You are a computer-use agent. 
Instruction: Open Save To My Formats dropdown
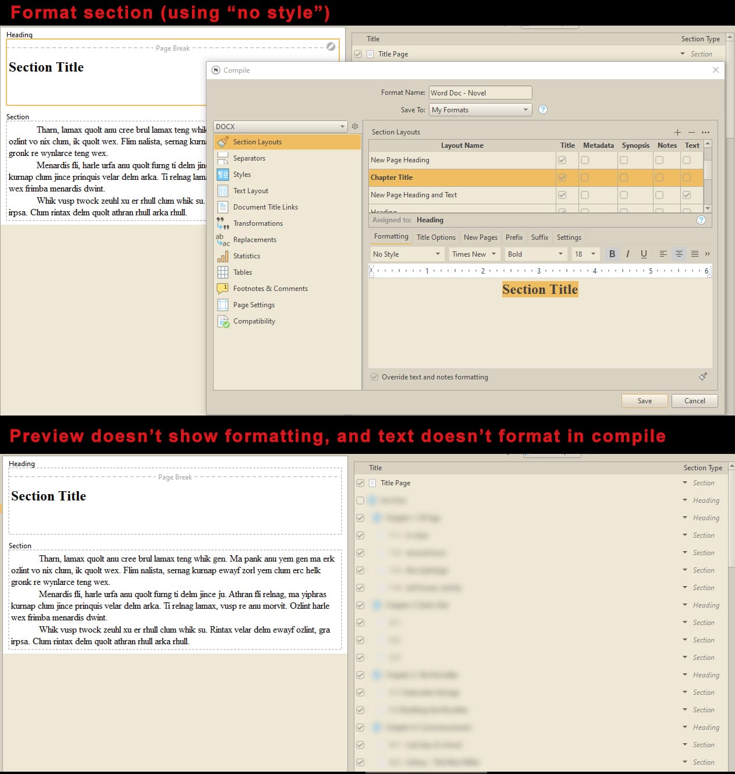(480, 109)
